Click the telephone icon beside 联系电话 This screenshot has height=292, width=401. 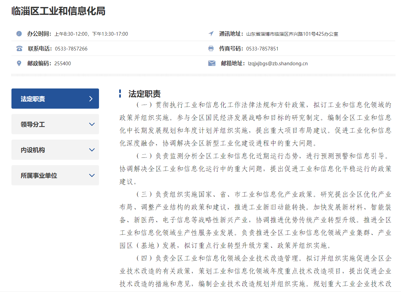[x=19, y=48]
